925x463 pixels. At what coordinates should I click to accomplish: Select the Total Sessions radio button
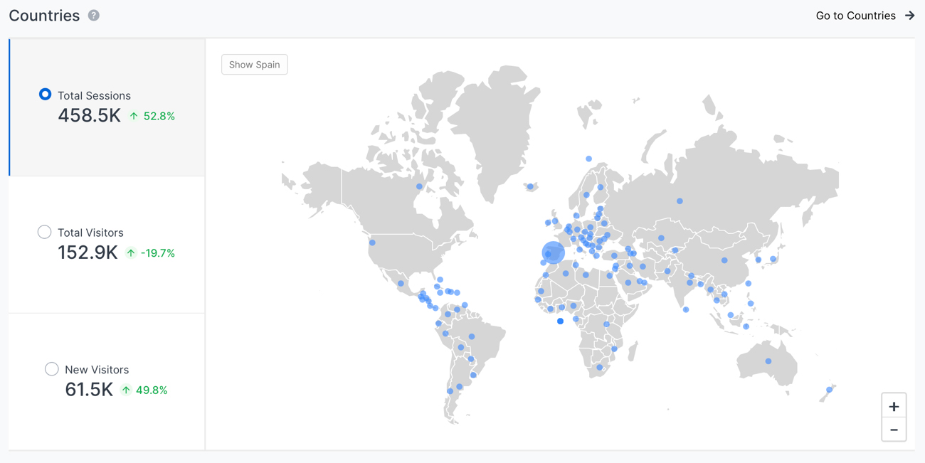[45, 95]
